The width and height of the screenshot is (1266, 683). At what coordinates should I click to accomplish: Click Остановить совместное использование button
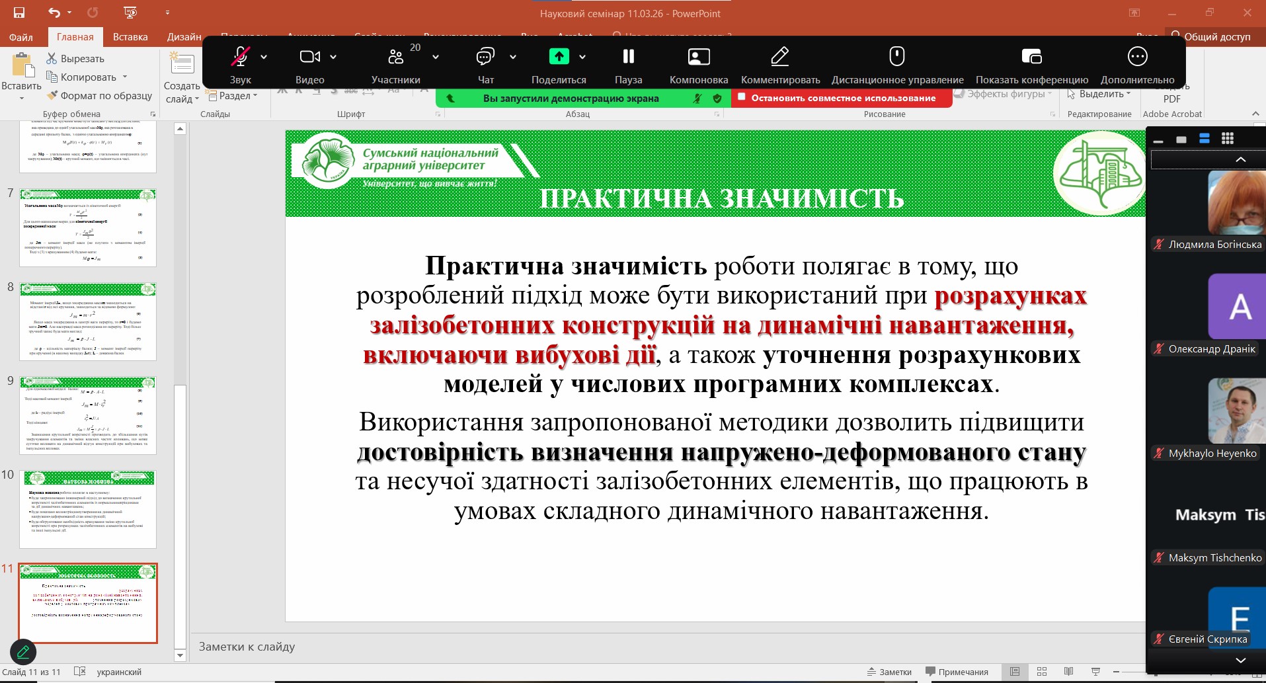[x=842, y=98]
